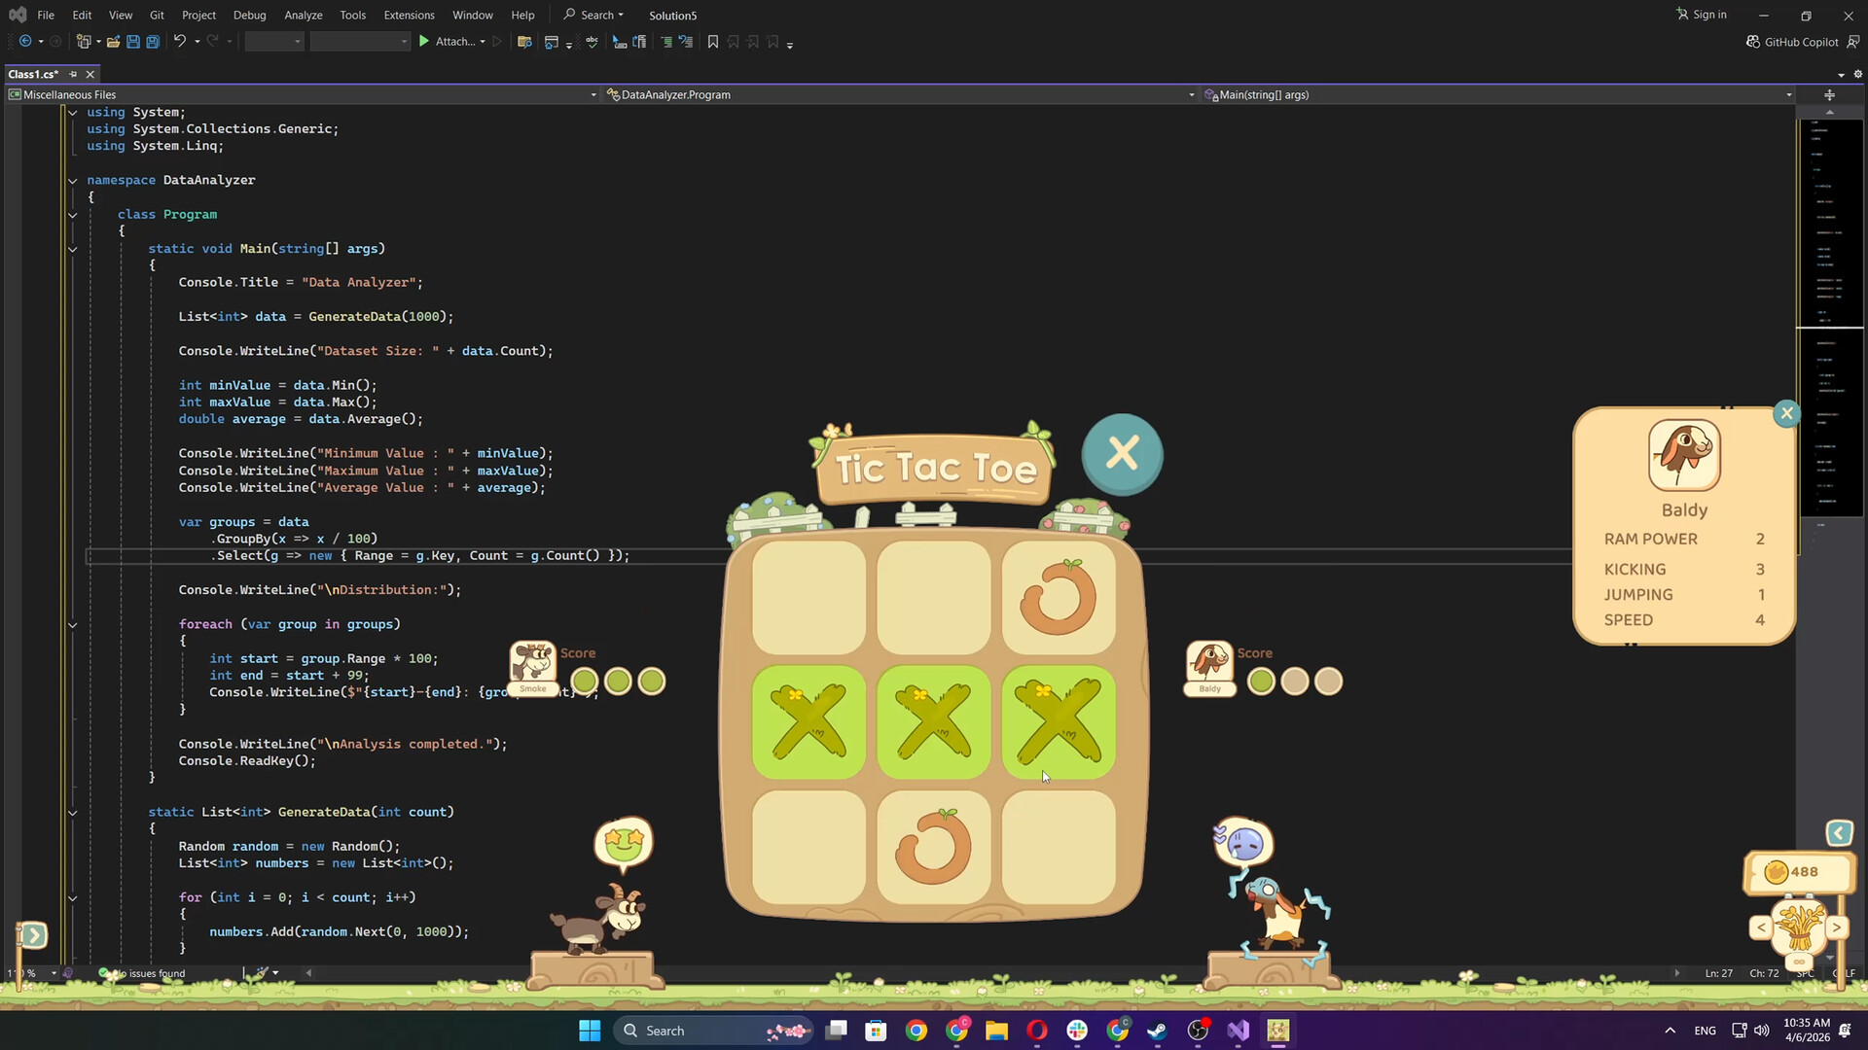Image resolution: width=1868 pixels, height=1050 pixels.
Task: Click the Uncomment selected lines icon
Action: point(686,42)
